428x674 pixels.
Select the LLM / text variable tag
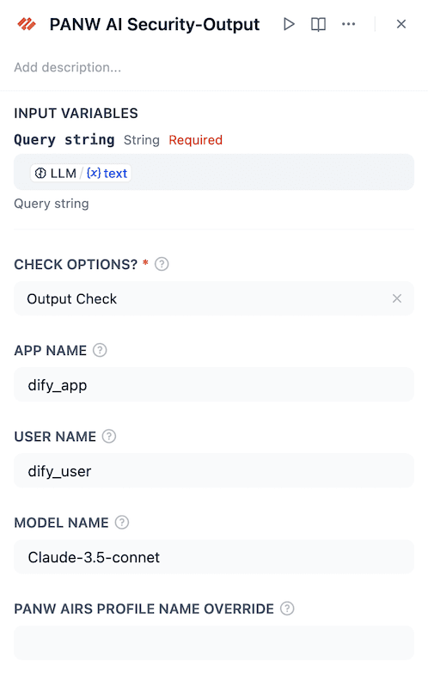coord(81,174)
